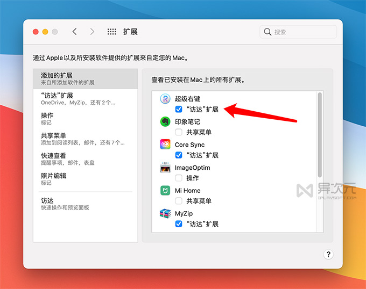Go back with the left chevron

pyautogui.click(x=74, y=32)
